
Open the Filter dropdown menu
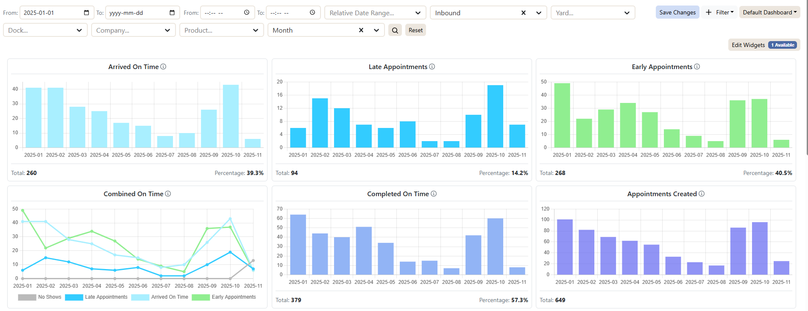tap(719, 12)
